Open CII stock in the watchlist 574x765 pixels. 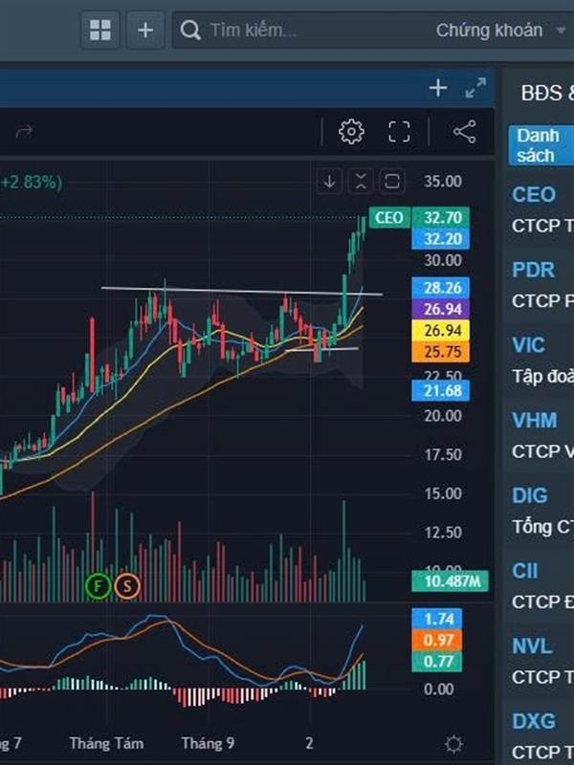pos(524,571)
